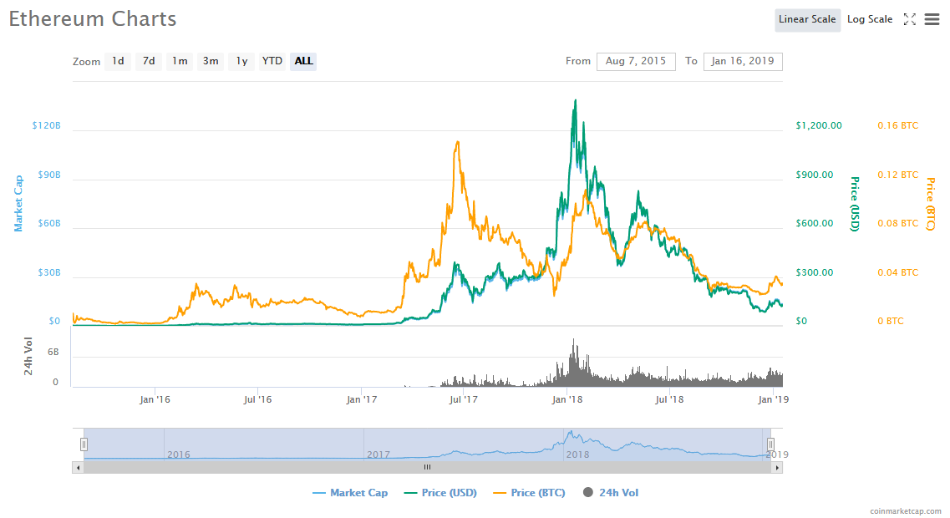Viewport: 950px width, 518px height.
Task: Click the Jan '18 x-axis label
Action: coord(567,399)
